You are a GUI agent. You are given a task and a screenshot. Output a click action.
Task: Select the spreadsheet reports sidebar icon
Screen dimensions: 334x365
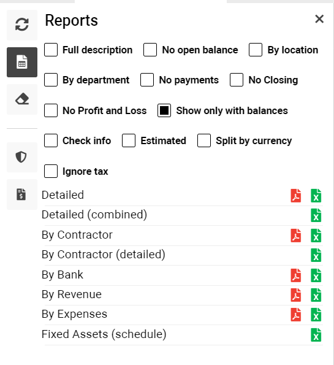click(x=22, y=62)
